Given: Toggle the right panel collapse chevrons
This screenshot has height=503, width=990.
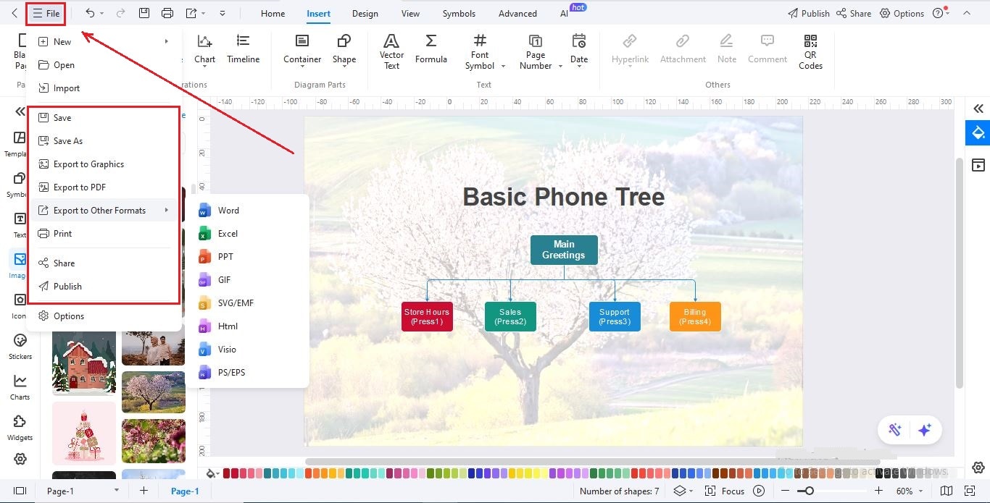Looking at the screenshot, I should tap(978, 109).
